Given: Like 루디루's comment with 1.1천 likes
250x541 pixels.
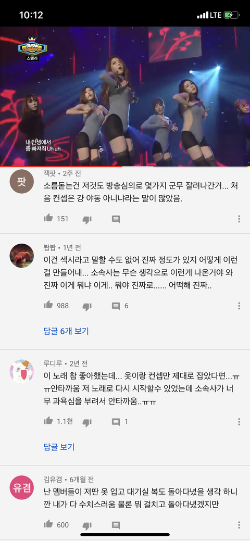Looking at the screenshot, I should tap(48, 421).
